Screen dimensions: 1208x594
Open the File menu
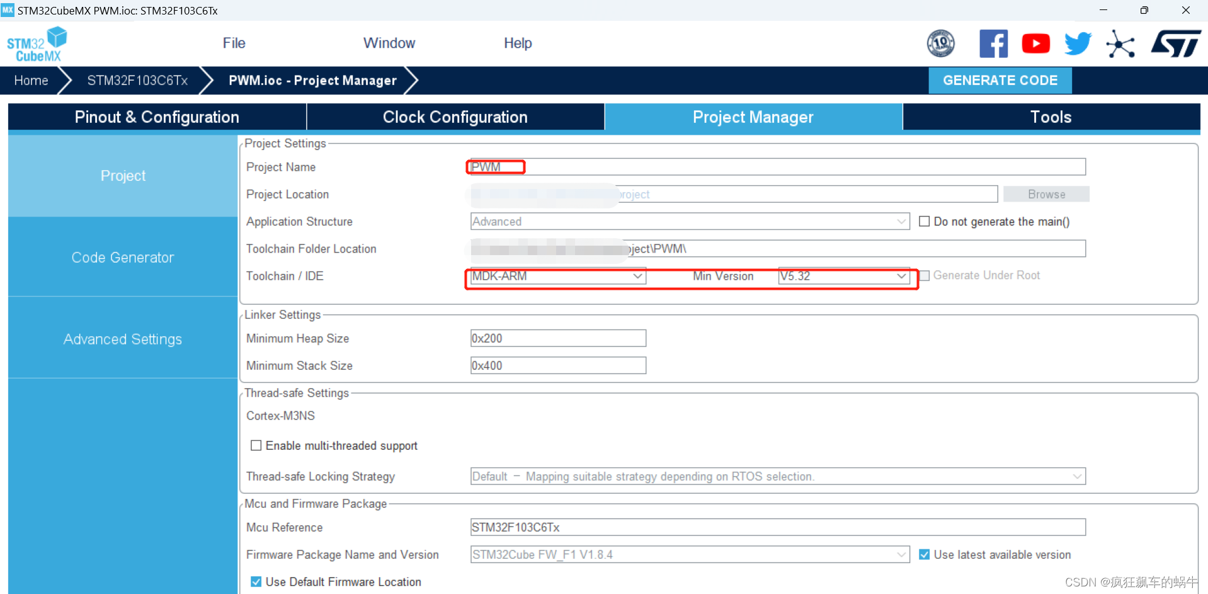tap(234, 43)
